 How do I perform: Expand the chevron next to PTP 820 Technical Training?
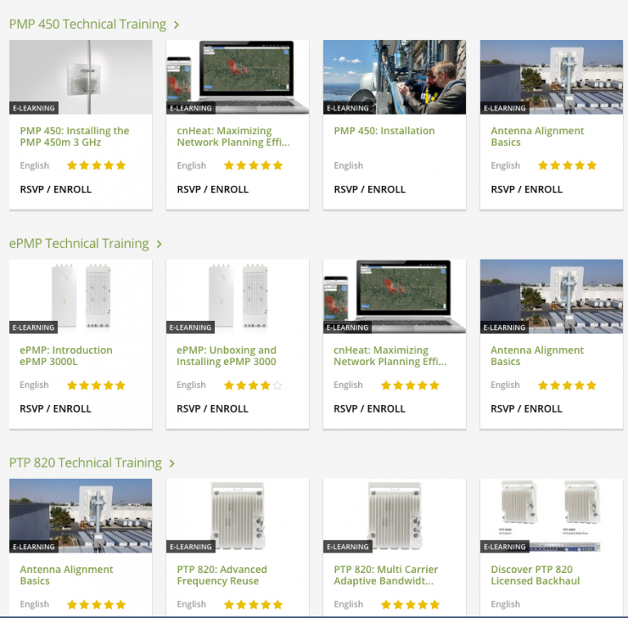[x=172, y=463]
